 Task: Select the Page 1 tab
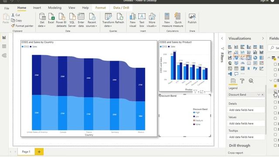[x=26, y=152]
